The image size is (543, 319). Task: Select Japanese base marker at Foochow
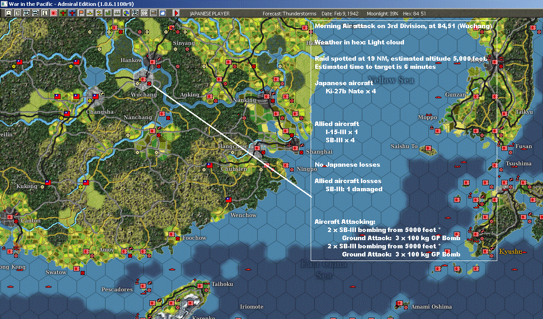(x=172, y=234)
